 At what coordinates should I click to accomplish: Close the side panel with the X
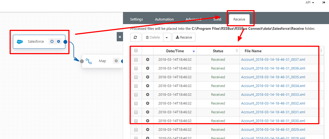coord(120,37)
